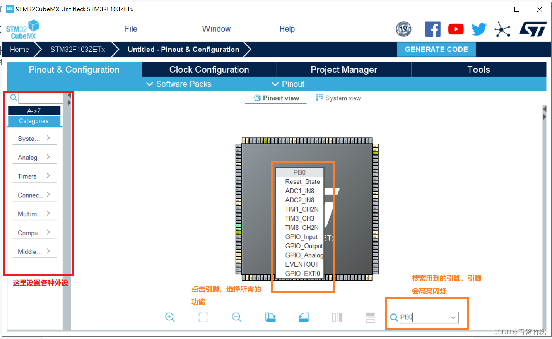Rotate chip view counter-clockwise icon
The width and height of the screenshot is (552, 339).
click(x=304, y=317)
